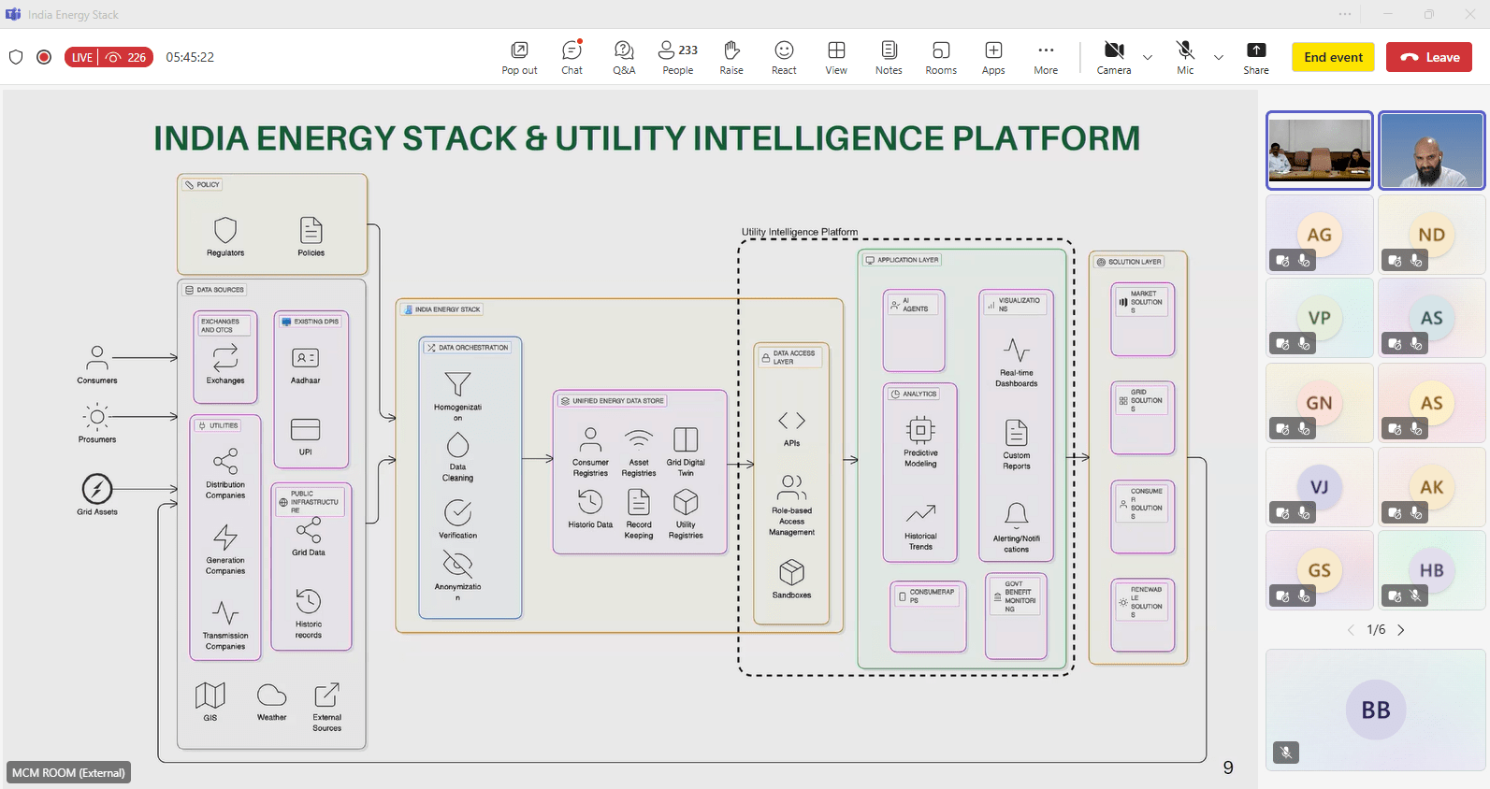
Task: Share your screen
Action: (x=1256, y=57)
